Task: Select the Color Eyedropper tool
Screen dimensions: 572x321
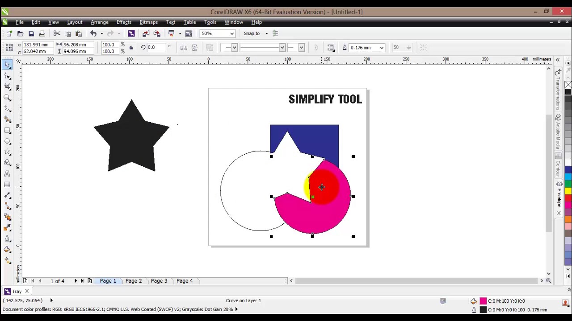Action: click(x=8, y=228)
